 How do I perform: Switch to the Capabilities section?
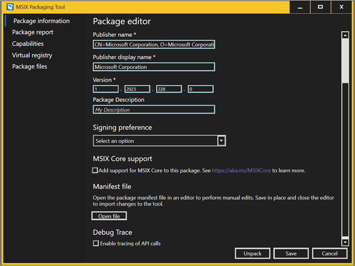[x=28, y=44]
